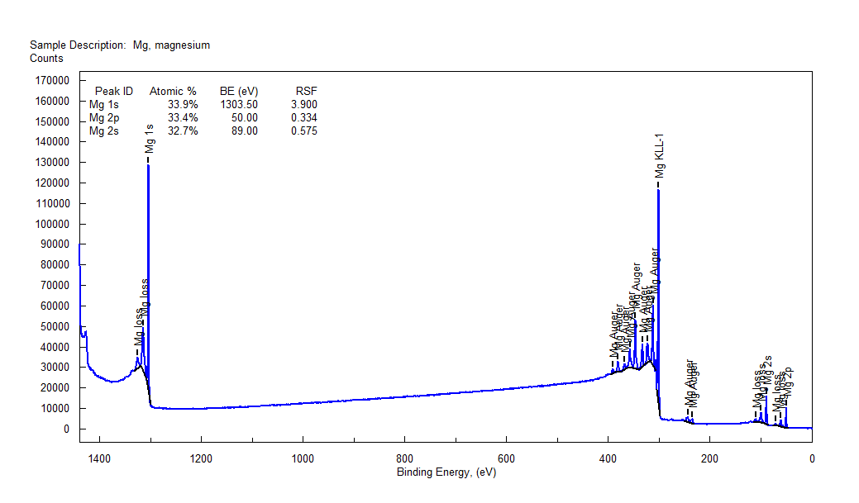Select the Mg 2s row in peak table
859x503 pixels.
(x=104, y=131)
